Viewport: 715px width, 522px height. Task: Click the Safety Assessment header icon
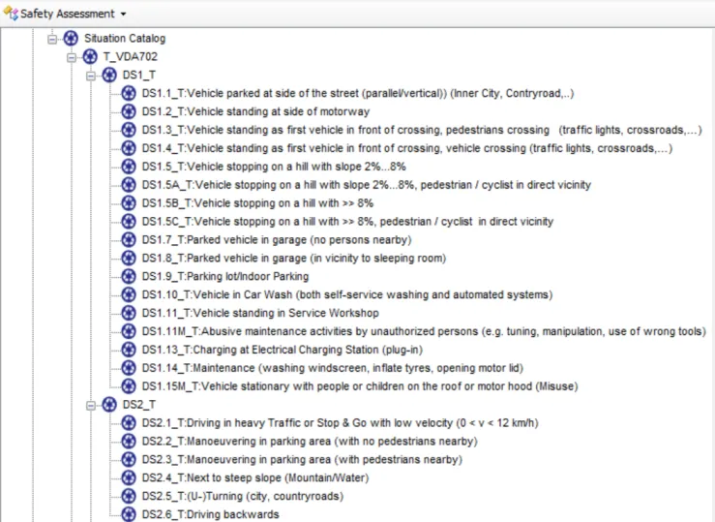point(11,14)
